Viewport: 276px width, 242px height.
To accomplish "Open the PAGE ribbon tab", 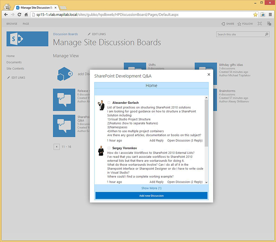I will point(26,24).
